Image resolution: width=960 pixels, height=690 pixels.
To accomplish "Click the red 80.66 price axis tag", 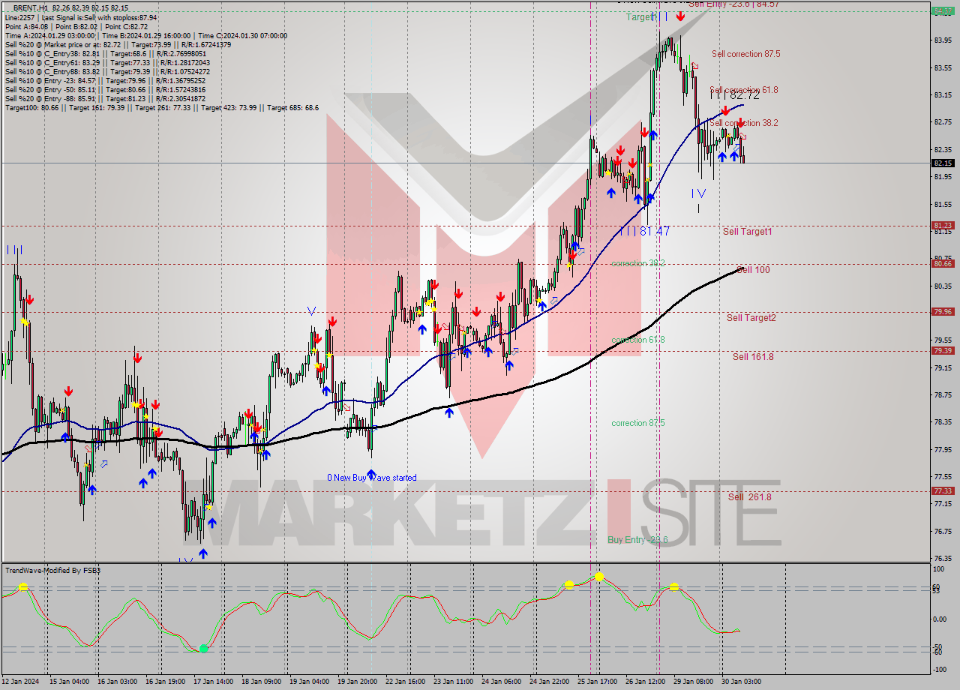I will click(943, 263).
